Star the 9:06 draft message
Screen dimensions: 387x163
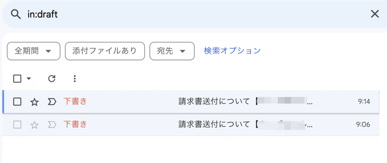coord(34,125)
